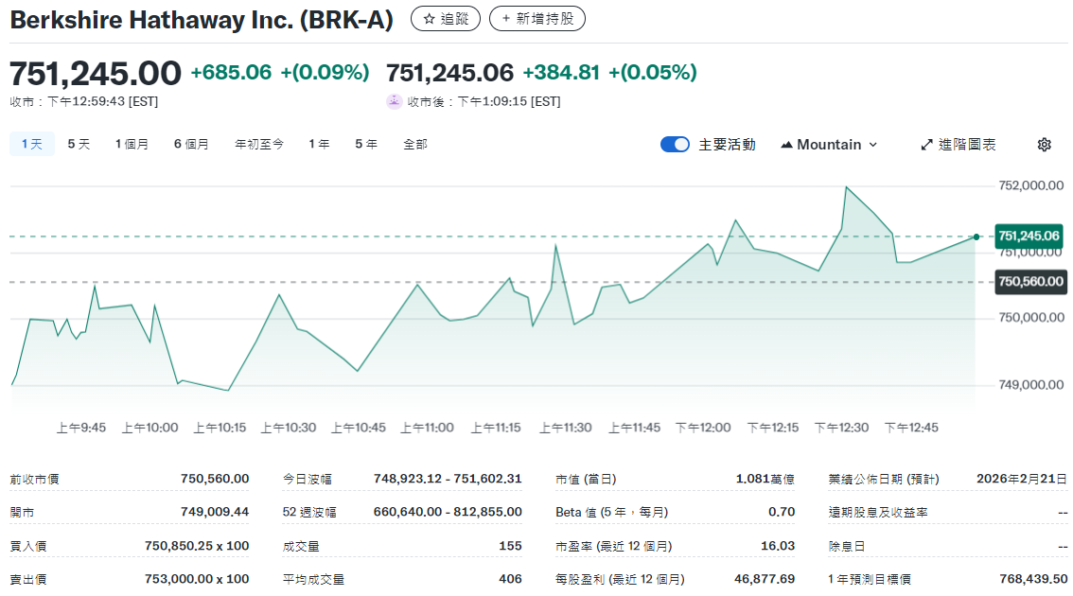Click the 750,560.00 previous close marker

pos(1030,282)
